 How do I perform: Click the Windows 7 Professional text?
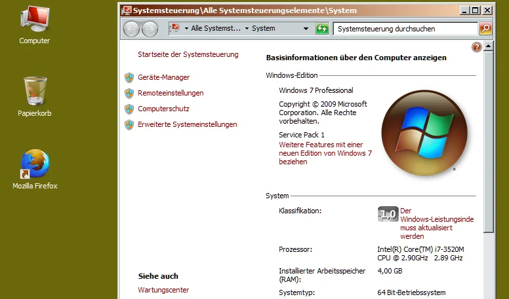pyautogui.click(x=316, y=90)
